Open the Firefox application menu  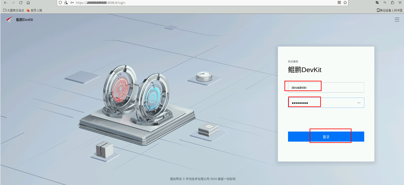399,3
